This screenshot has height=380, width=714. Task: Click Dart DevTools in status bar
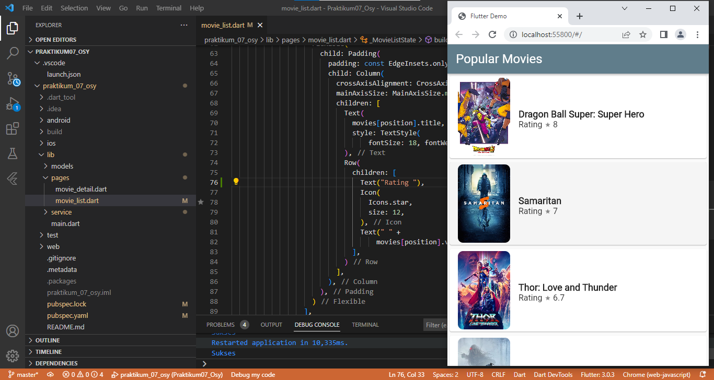click(553, 375)
